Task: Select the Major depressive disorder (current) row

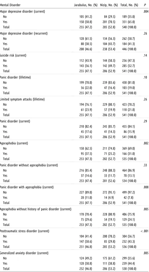Action: 74,11
